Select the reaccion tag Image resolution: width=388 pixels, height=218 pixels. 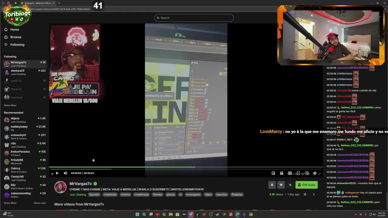tap(222, 195)
